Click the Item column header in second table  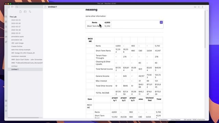pos(90,99)
